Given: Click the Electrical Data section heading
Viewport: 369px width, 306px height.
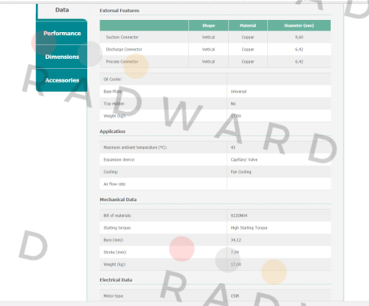Looking at the screenshot, I should point(116,280).
